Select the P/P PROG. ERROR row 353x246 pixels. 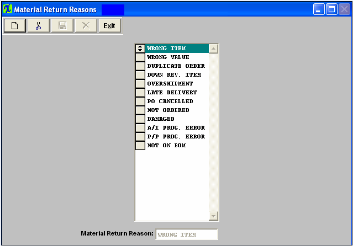pos(177,136)
